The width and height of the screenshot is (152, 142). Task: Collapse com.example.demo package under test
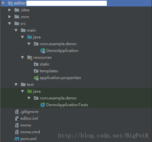(29, 98)
